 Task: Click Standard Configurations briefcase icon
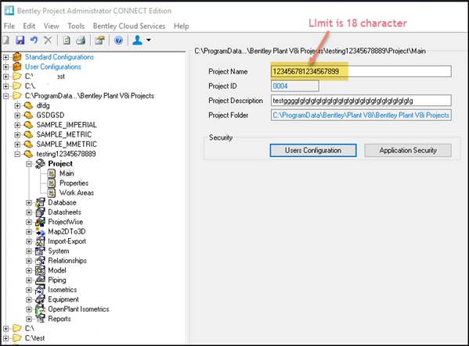click(17, 57)
